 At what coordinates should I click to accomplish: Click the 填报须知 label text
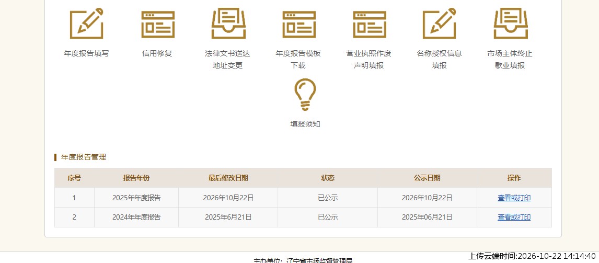tap(305, 124)
